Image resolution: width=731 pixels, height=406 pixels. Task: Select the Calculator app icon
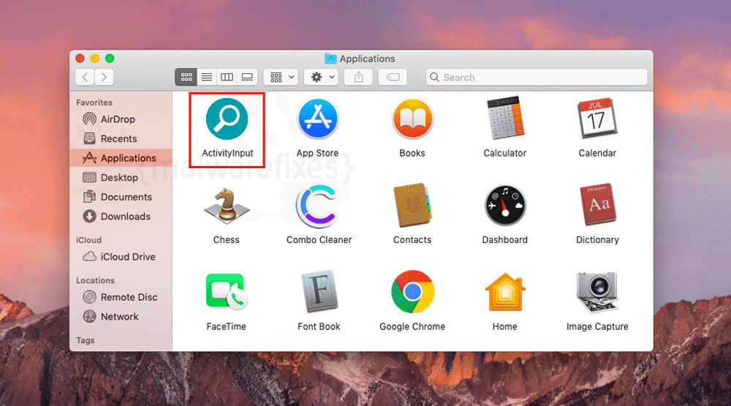(505, 119)
